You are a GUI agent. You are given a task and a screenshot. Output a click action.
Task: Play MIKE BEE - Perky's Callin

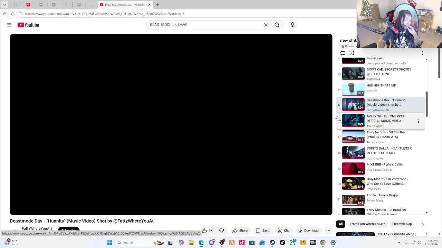click(x=381, y=169)
